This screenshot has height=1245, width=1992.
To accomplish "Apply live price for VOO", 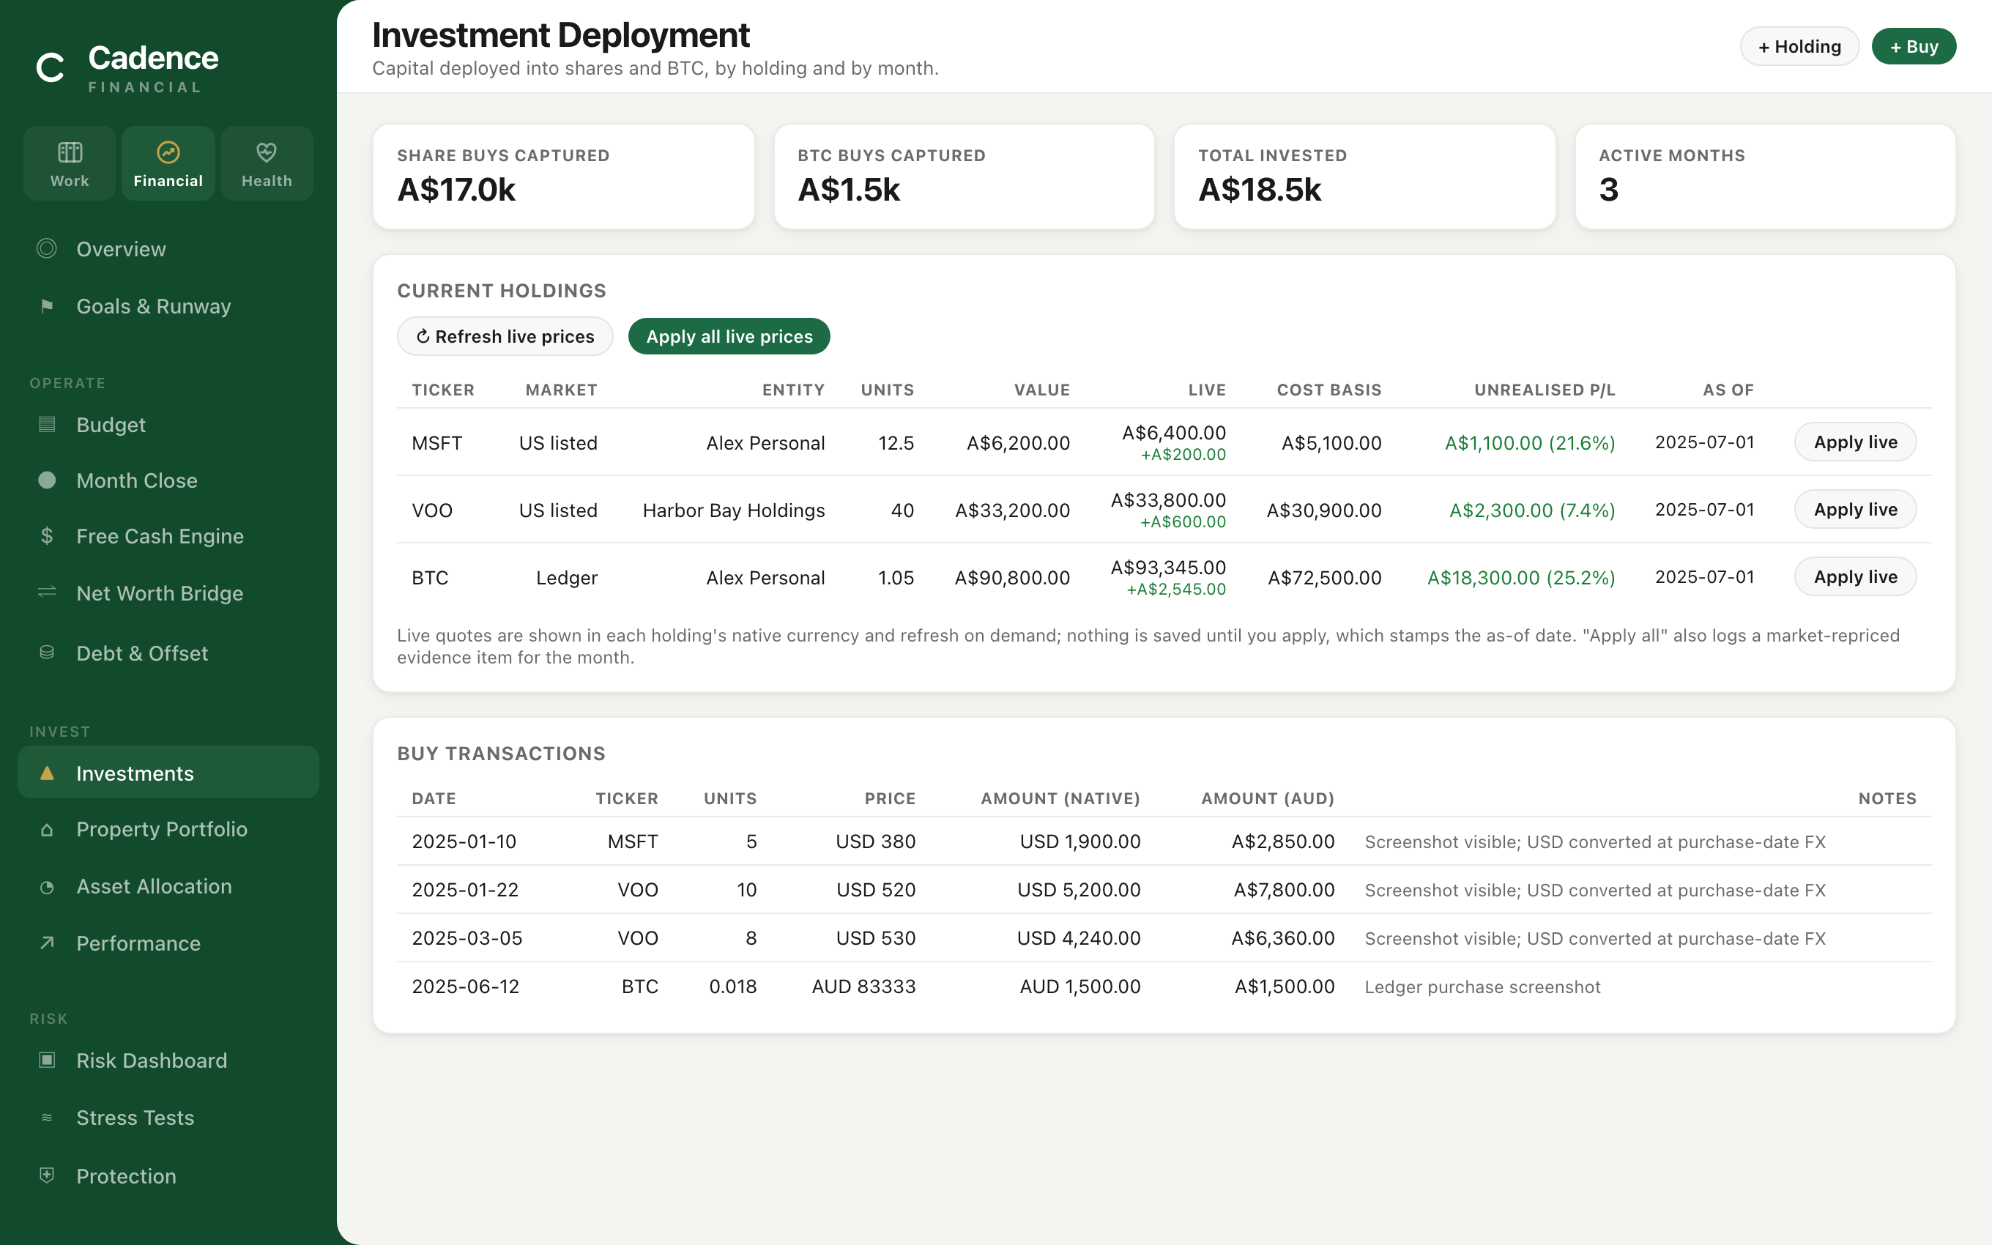I will tap(1855, 510).
